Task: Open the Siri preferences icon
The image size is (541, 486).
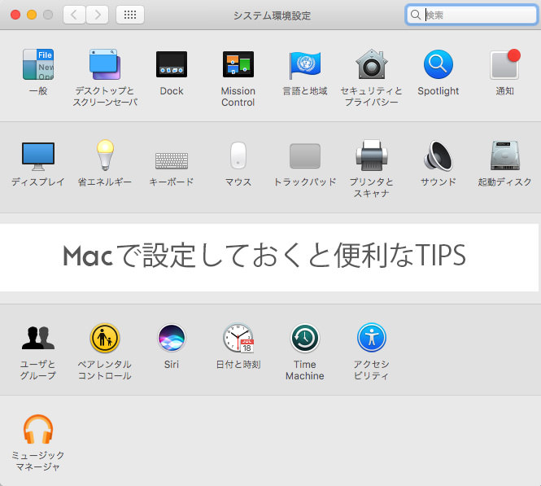Action: tap(172, 338)
